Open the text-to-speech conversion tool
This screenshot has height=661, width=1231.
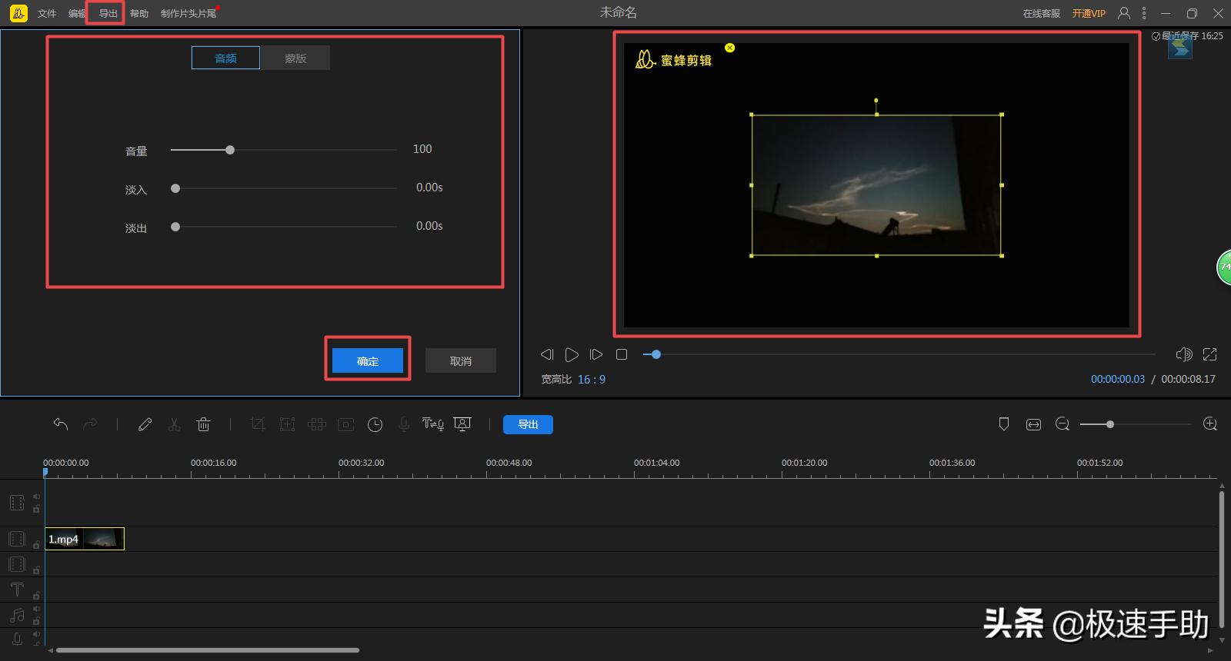coord(432,424)
